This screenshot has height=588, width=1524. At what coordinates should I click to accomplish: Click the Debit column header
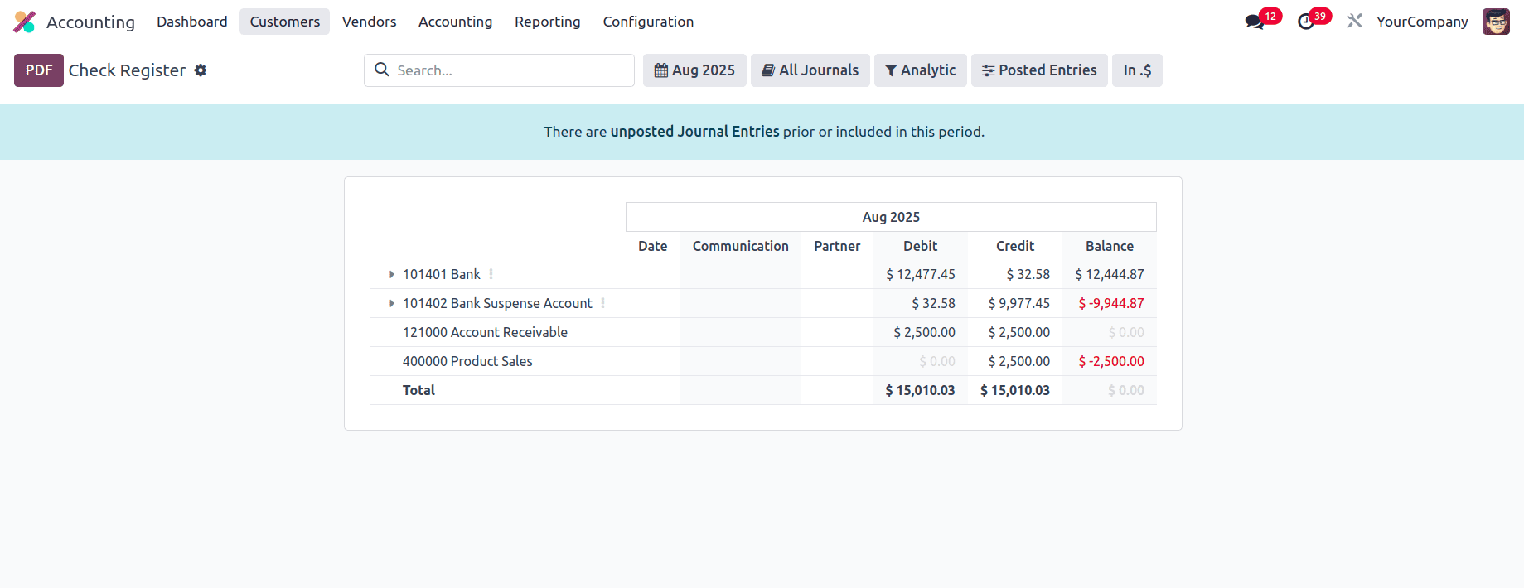pyautogui.click(x=921, y=246)
